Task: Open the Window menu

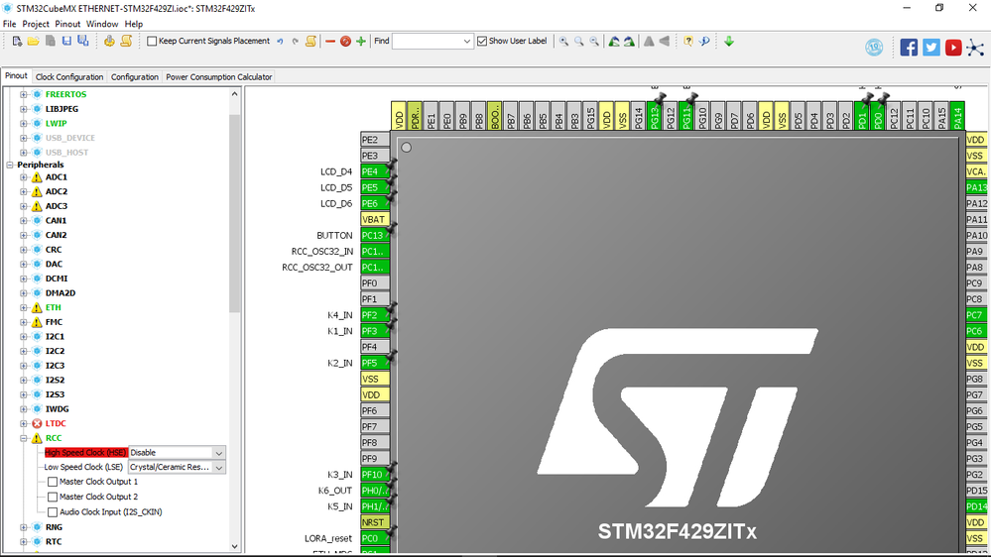Action: (102, 24)
